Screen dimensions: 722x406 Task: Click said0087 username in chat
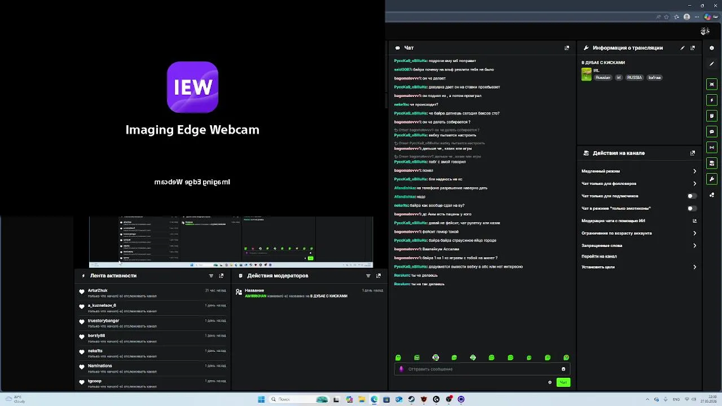tap(403, 69)
